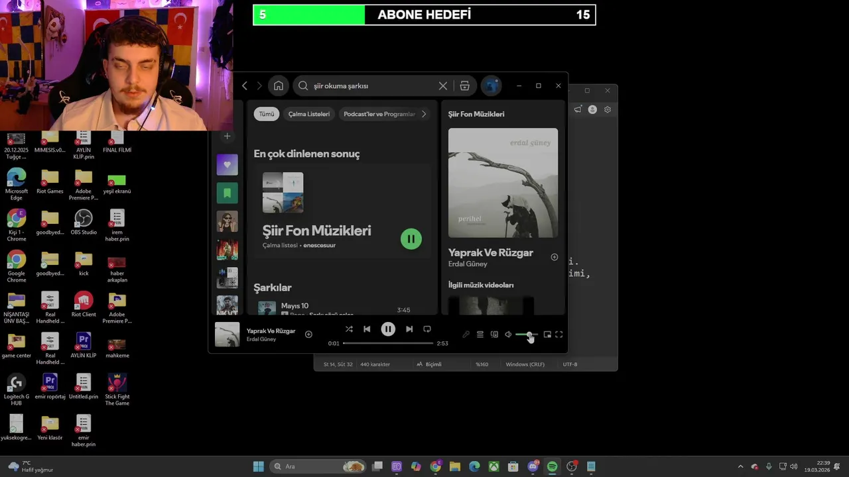Open the OBS Studio desktop shortcut
Screen dimensions: 849x477
click(x=84, y=222)
